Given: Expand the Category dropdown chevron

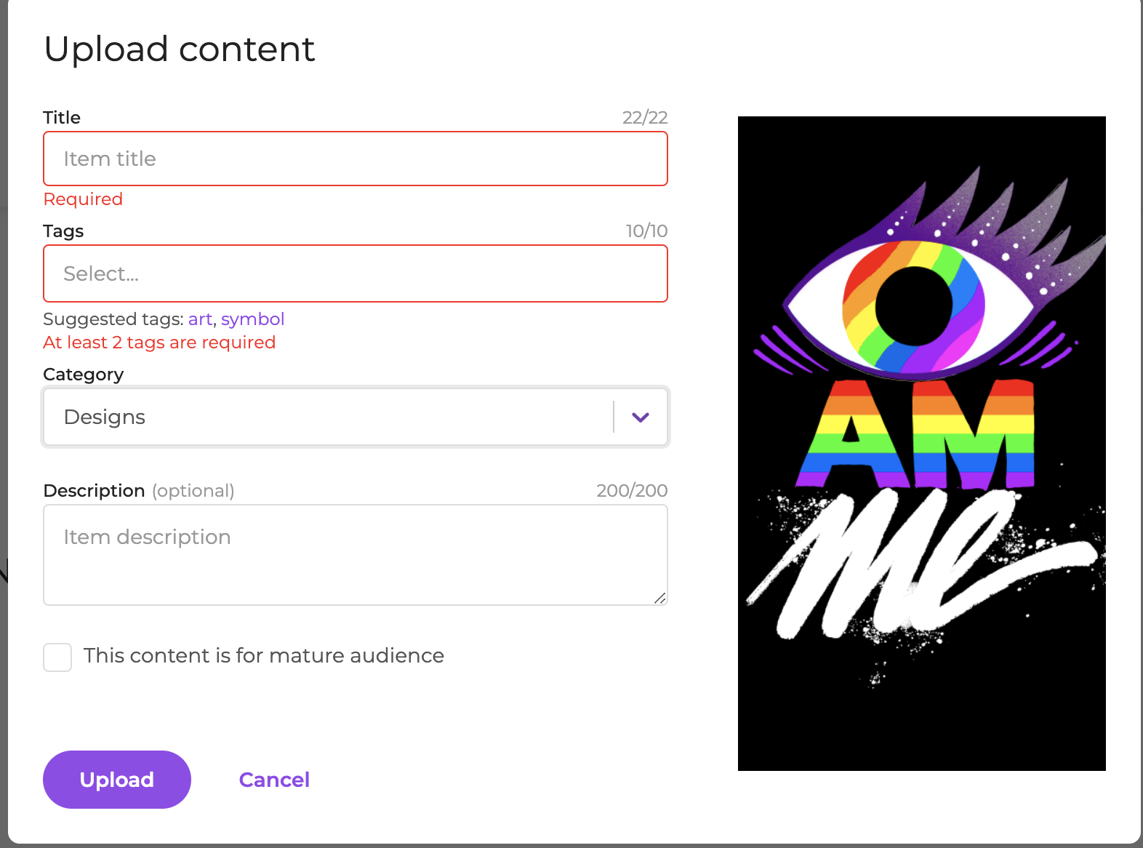Looking at the screenshot, I should [641, 417].
